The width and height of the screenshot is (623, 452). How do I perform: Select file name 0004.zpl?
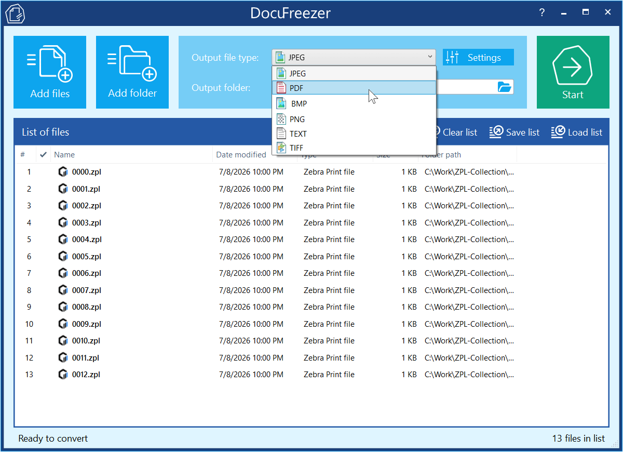[87, 240]
